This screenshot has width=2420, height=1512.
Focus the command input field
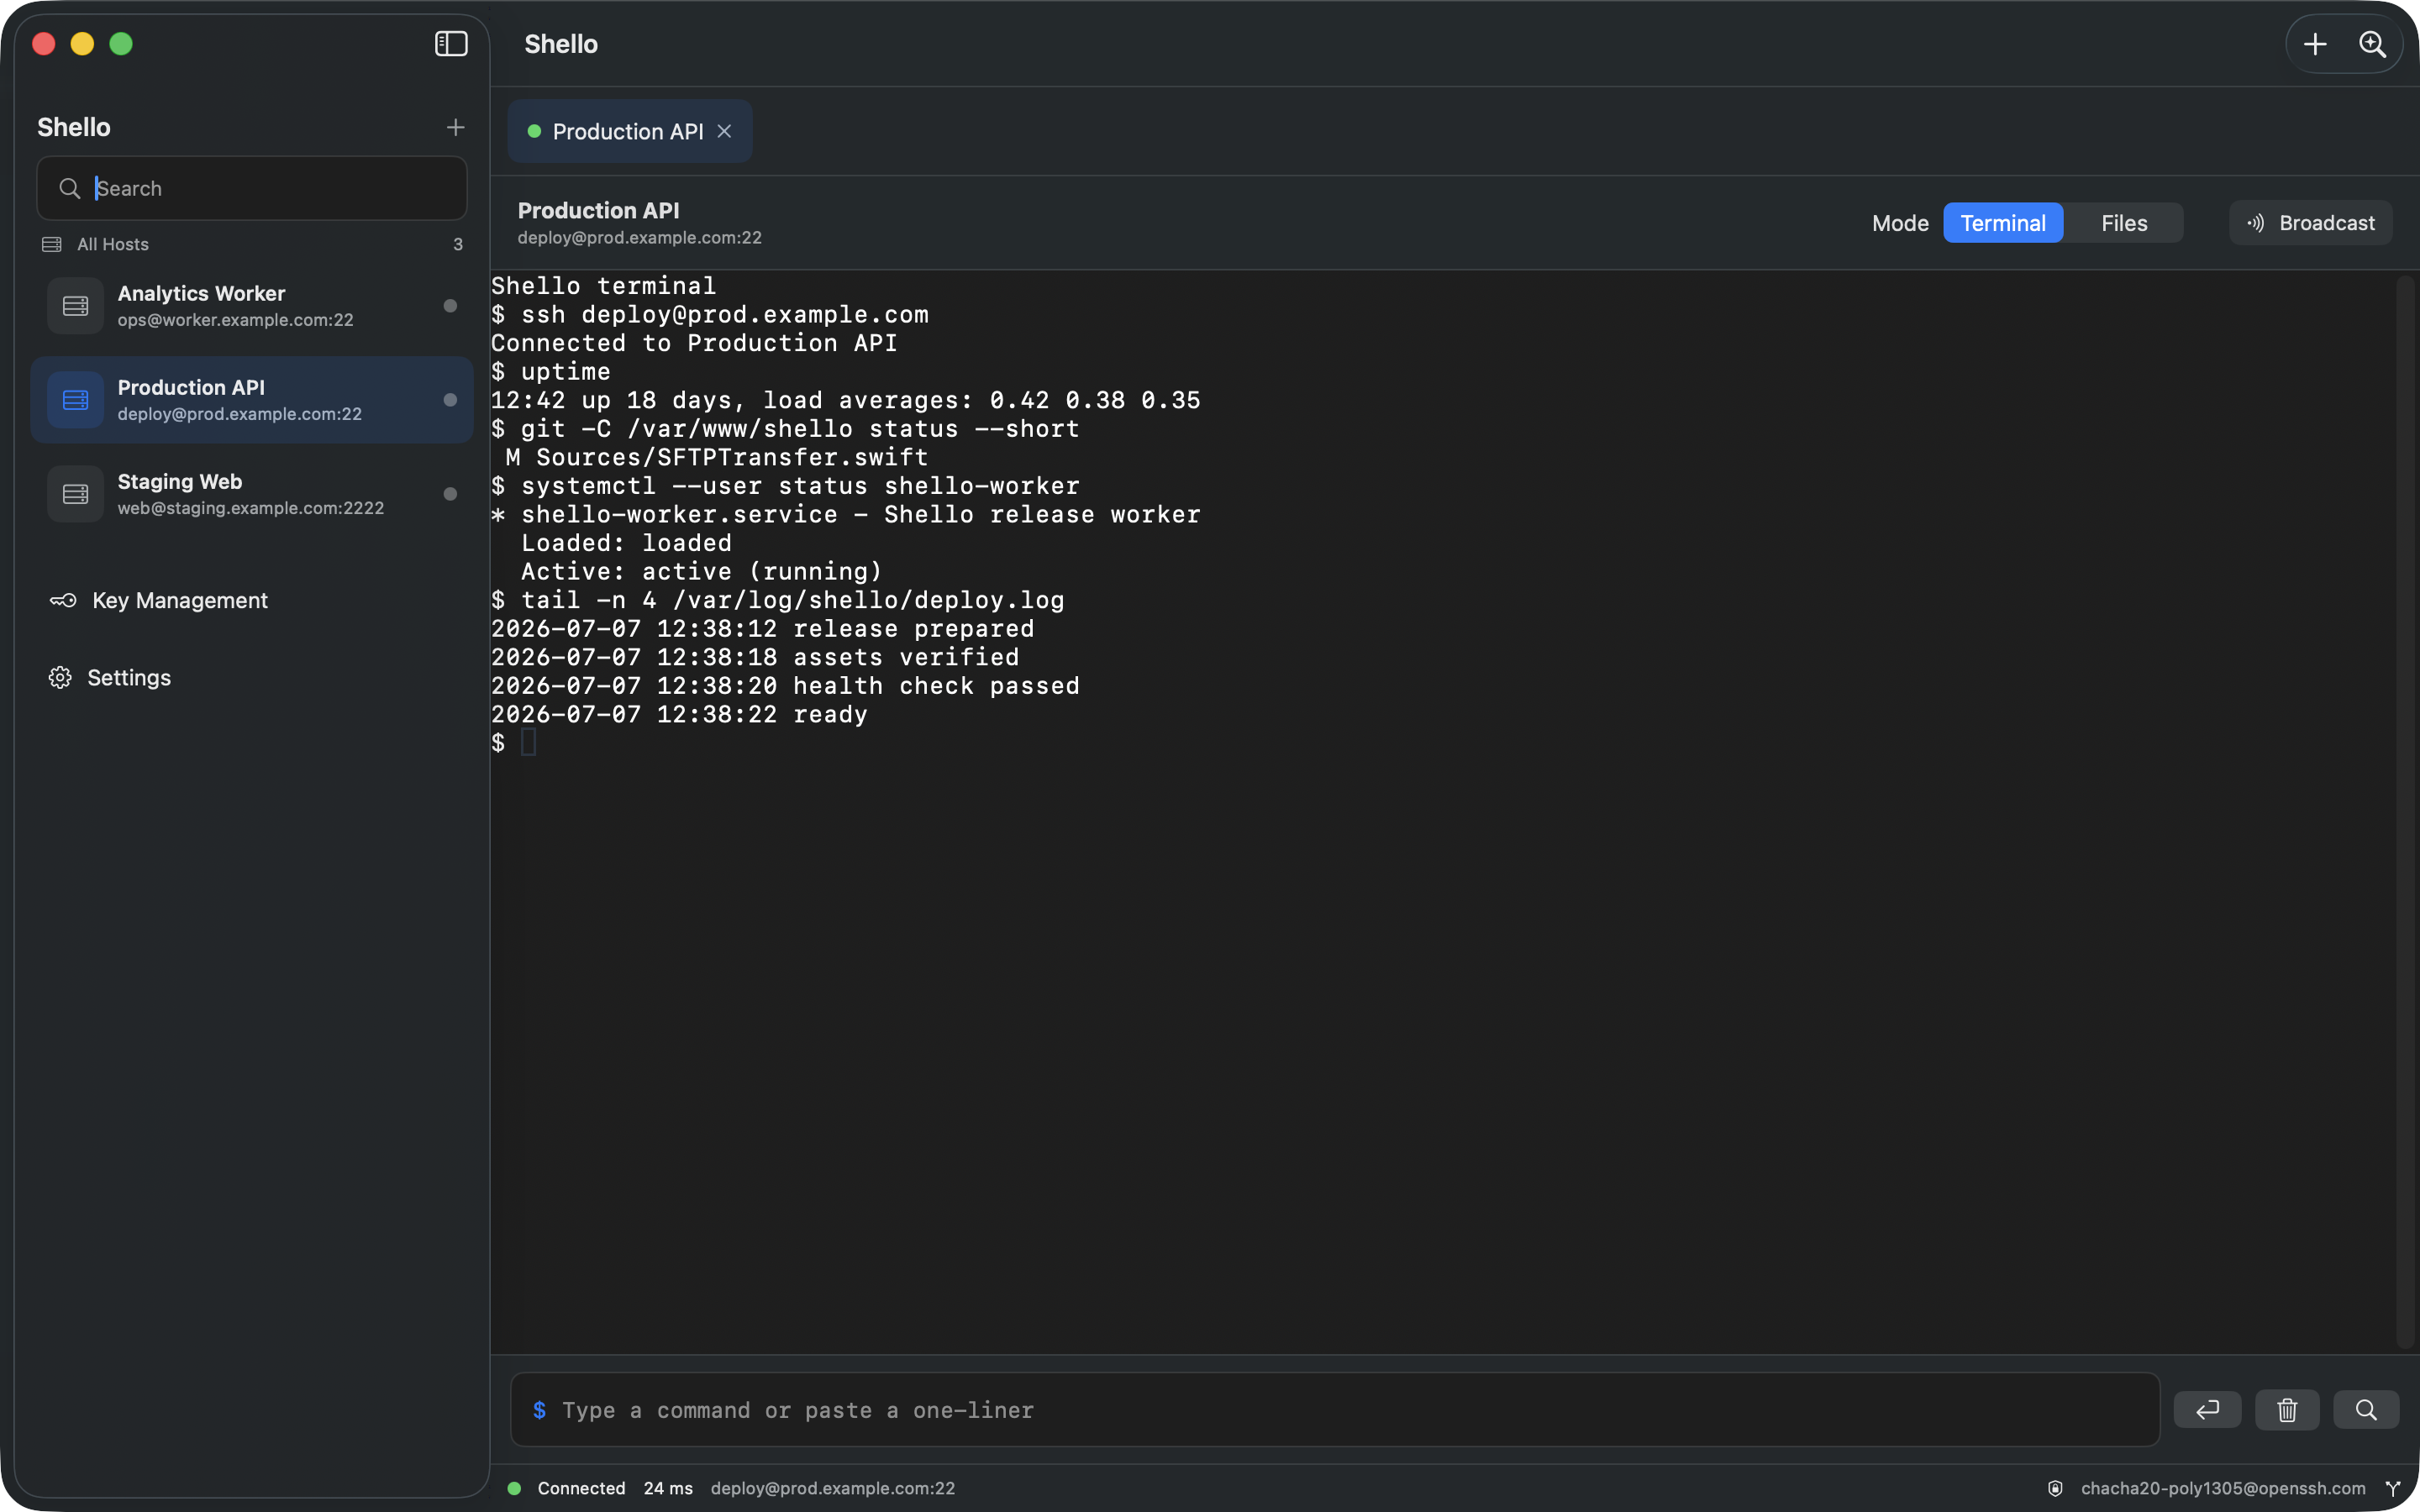tap(1335, 1410)
